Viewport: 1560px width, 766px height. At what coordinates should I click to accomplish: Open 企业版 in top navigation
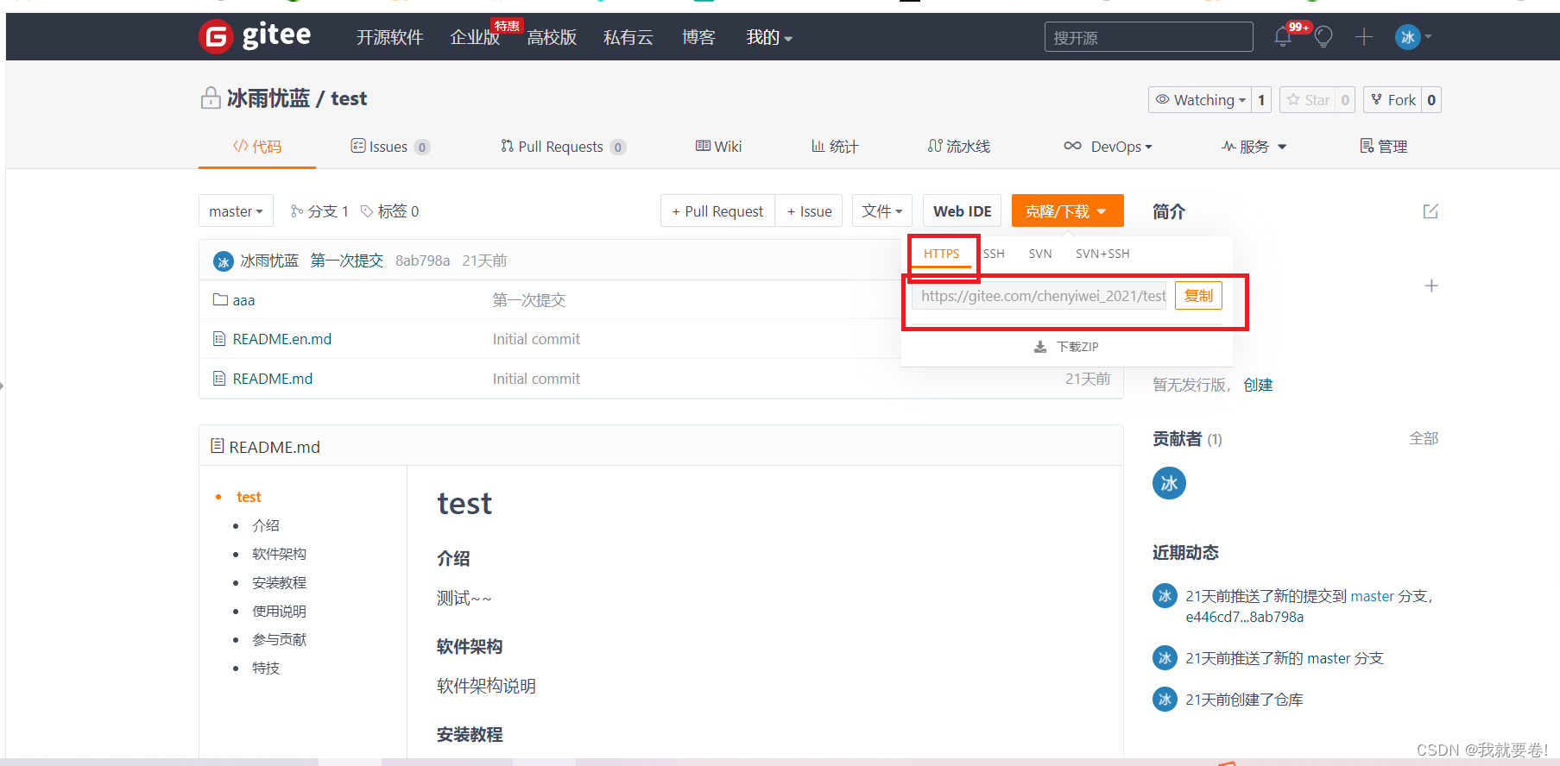pyautogui.click(x=475, y=37)
